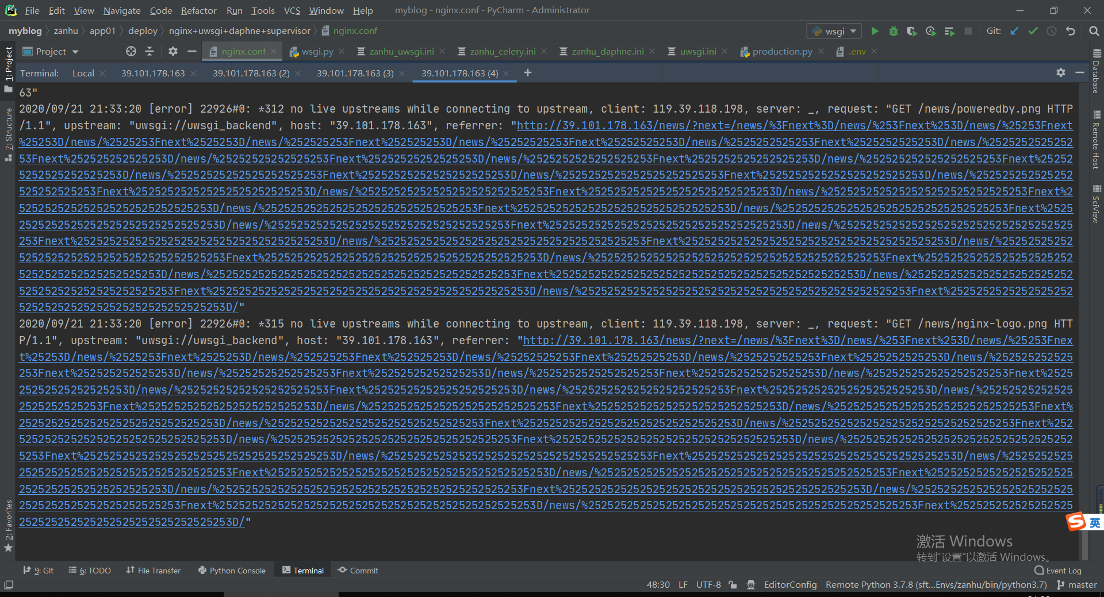The height and width of the screenshot is (597, 1104).
Task: Open referrer URL in the nginx-logo.png error
Action: tap(546, 431)
